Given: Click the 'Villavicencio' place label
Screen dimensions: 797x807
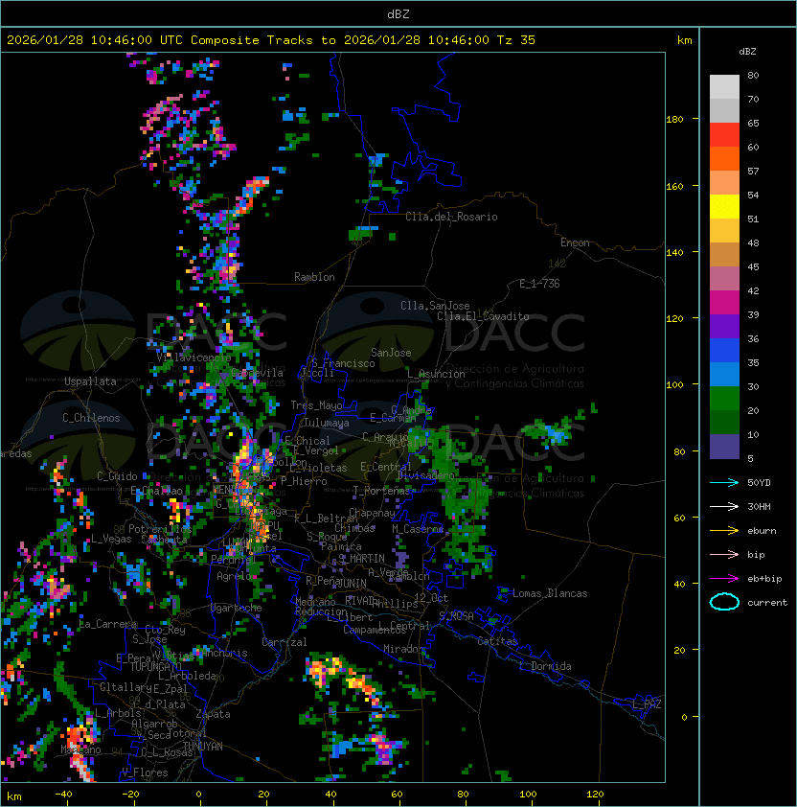Looking at the screenshot, I should coord(194,357).
